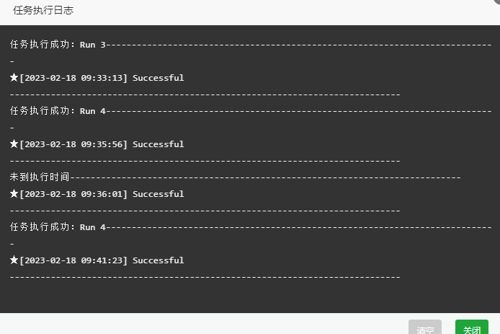Click Run 4 line above 09:35:56 entry
Image resolution: width=500 pixels, height=334 pixels.
[251, 111]
